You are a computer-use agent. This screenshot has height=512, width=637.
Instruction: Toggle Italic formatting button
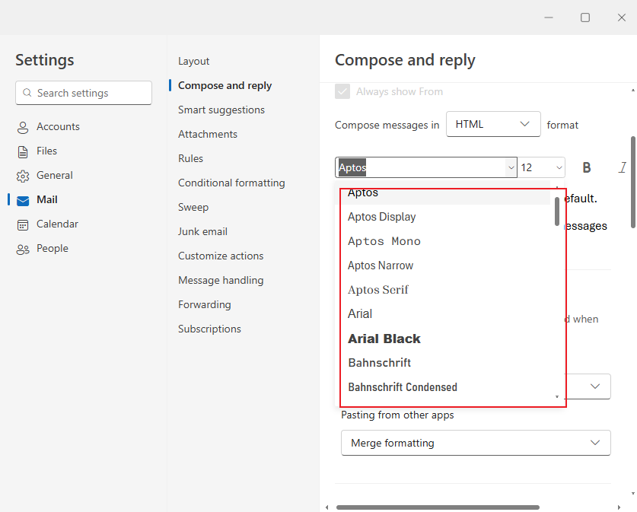coord(622,167)
